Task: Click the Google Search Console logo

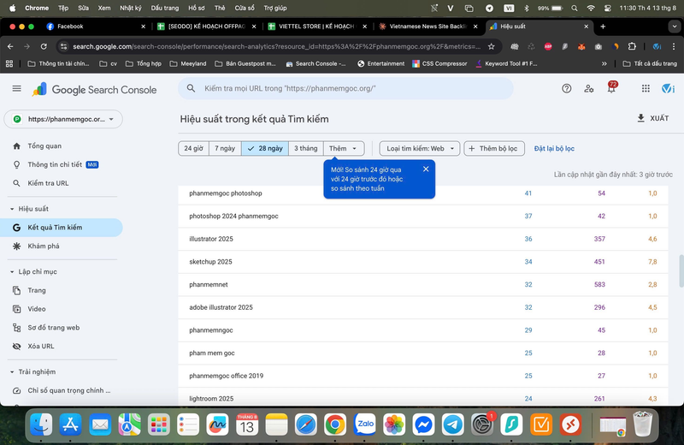Action: tap(94, 90)
